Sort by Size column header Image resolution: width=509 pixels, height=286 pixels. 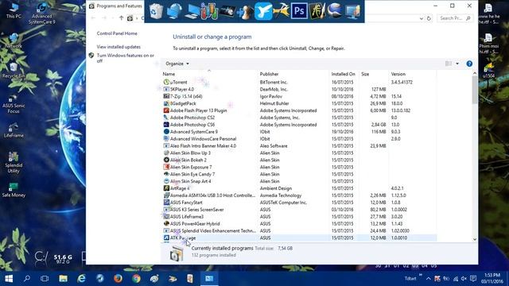pos(365,74)
